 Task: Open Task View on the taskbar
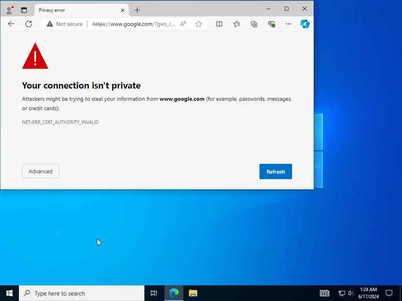pyautogui.click(x=154, y=293)
